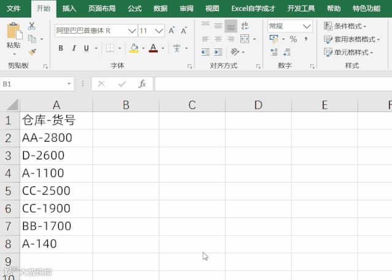Center text horizontally
The width and height of the screenshot is (392, 280).
pyautogui.click(x=218, y=39)
